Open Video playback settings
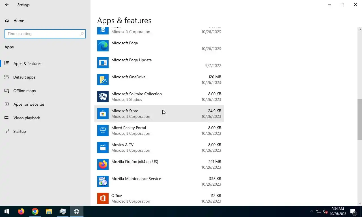The height and width of the screenshot is (217, 362). coord(45,118)
